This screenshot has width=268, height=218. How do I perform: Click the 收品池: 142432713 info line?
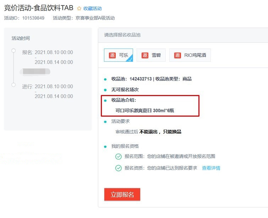pos(151,79)
